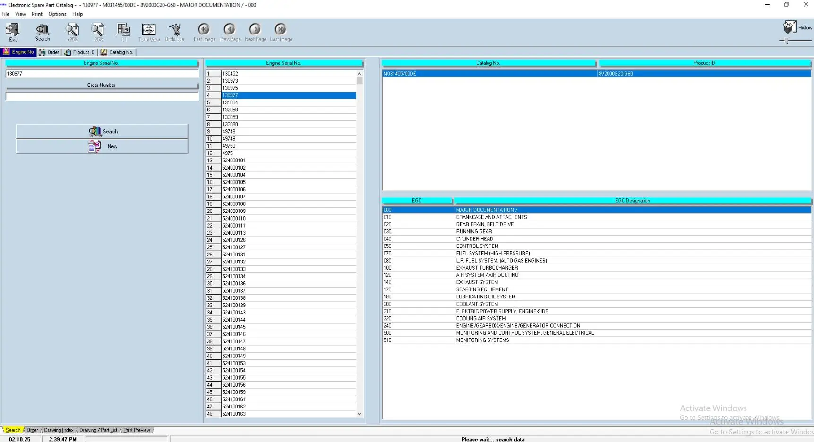814x442 pixels.
Task: Adjust the slider below History
Action: [x=787, y=41]
